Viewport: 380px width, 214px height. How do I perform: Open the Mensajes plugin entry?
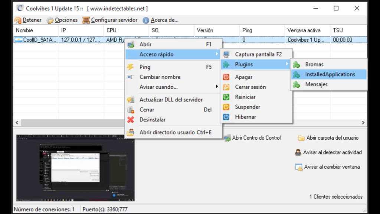click(329, 84)
